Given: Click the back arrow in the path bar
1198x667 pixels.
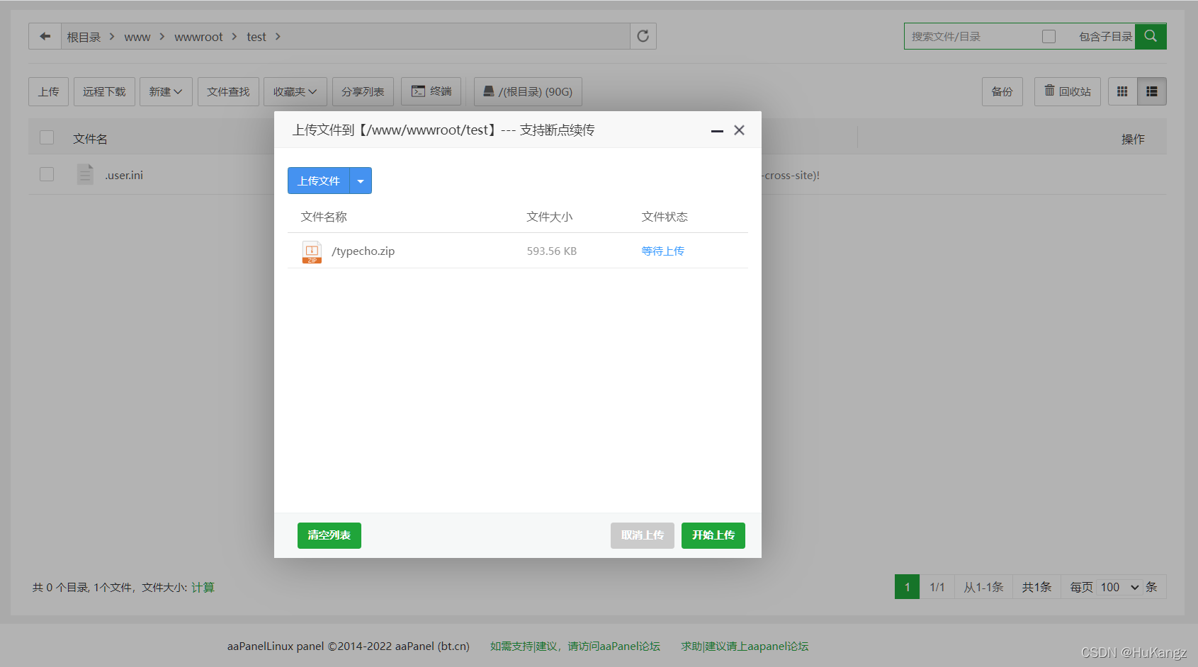Looking at the screenshot, I should [45, 36].
